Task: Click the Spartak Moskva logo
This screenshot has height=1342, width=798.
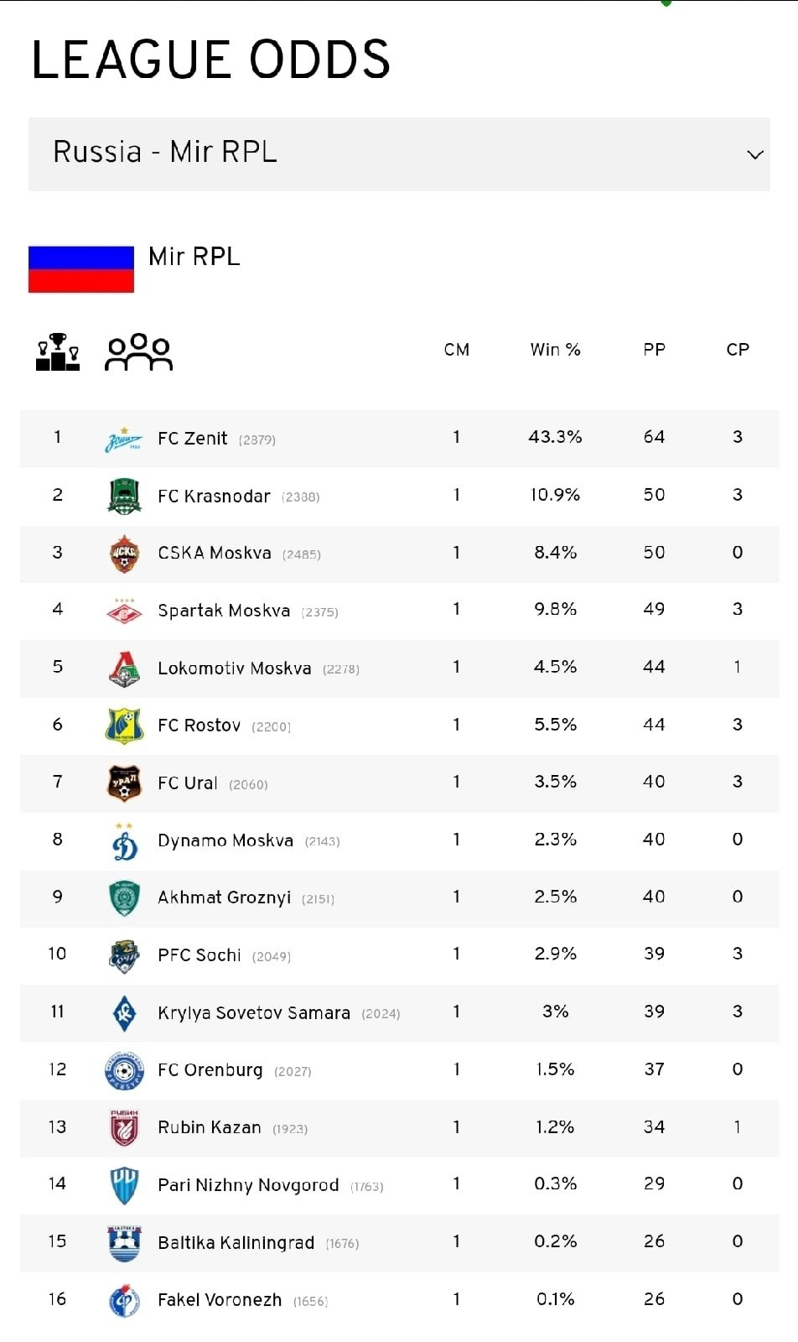Action: pyautogui.click(x=124, y=611)
